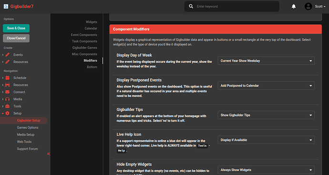Click the Display Day of Week heading
The image size is (329, 175).
(134, 55)
